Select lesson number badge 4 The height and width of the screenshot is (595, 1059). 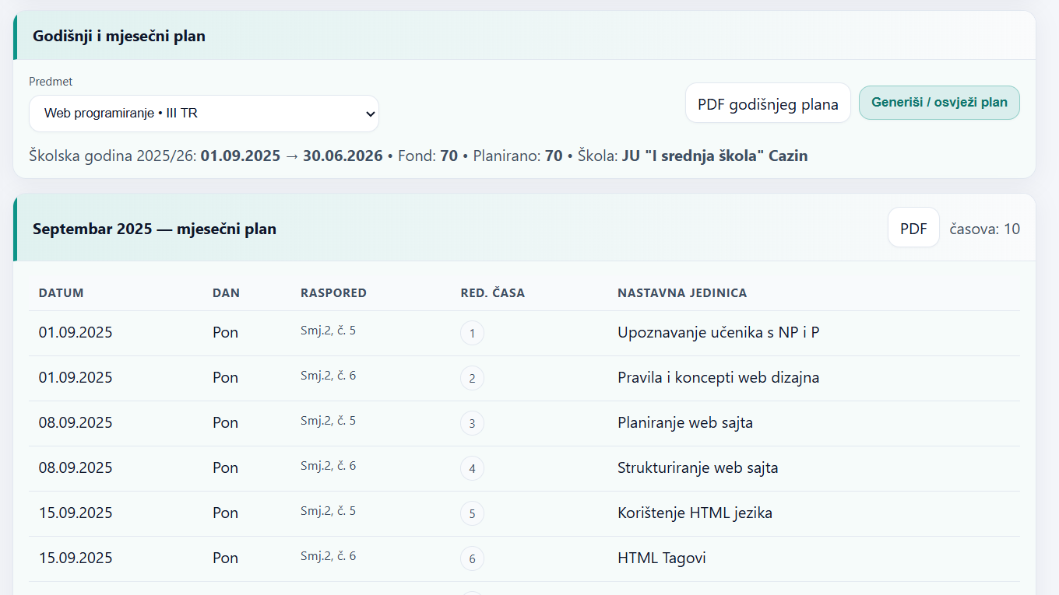point(472,469)
